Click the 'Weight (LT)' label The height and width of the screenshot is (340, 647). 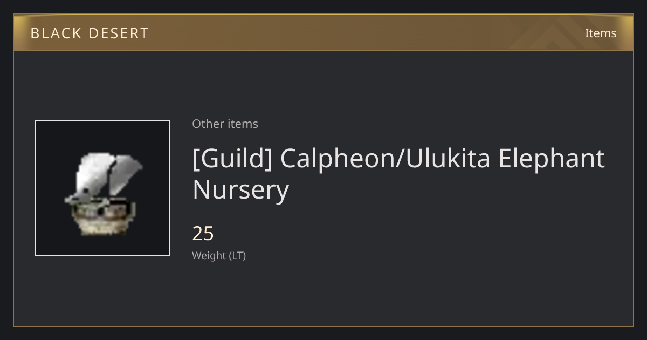(219, 255)
